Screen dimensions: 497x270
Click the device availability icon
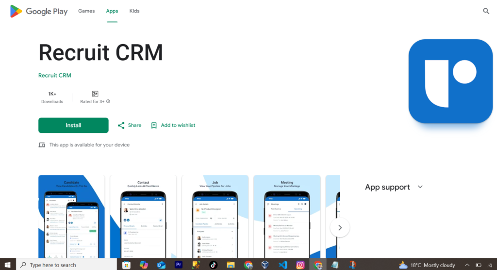(x=42, y=145)
